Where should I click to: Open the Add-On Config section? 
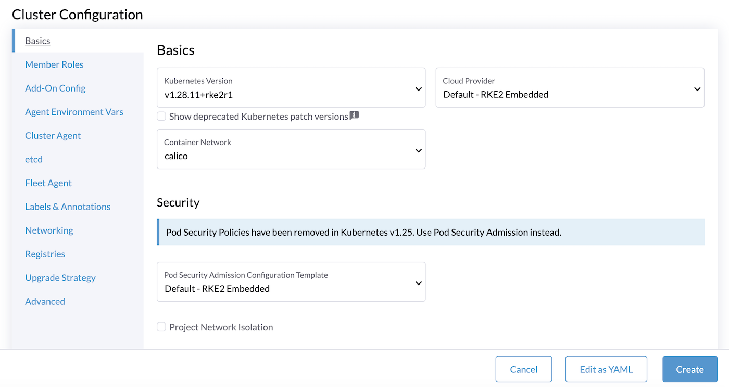click(x=55, y=88)
